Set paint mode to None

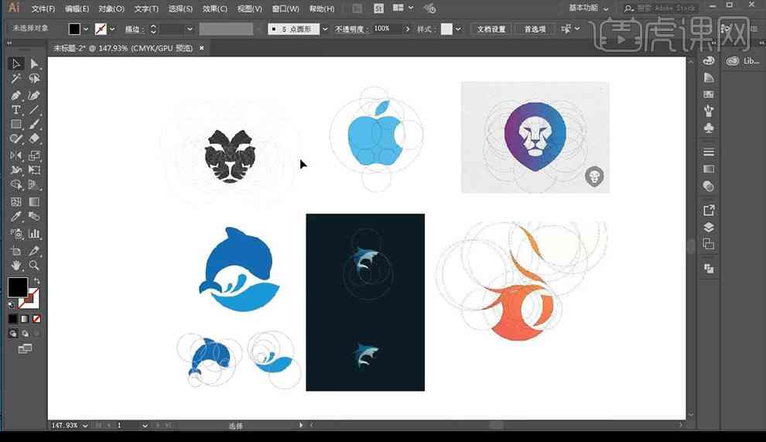click(36, 319)
